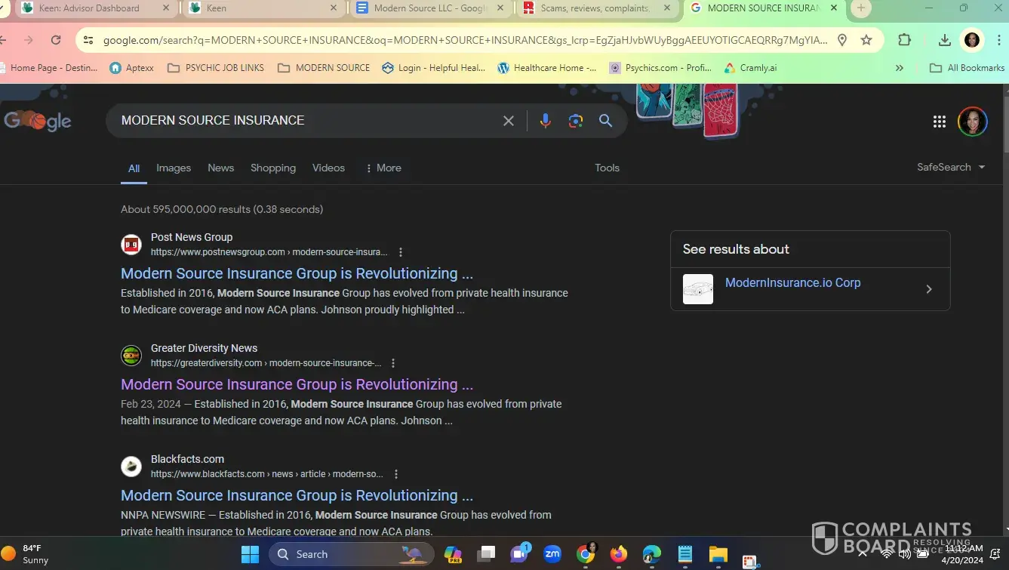Open the Post News Group article link

point(297,273)
